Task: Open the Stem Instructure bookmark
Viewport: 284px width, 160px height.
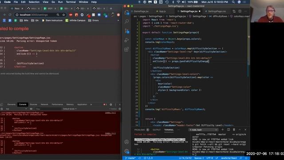Action: tap(52, 20)
